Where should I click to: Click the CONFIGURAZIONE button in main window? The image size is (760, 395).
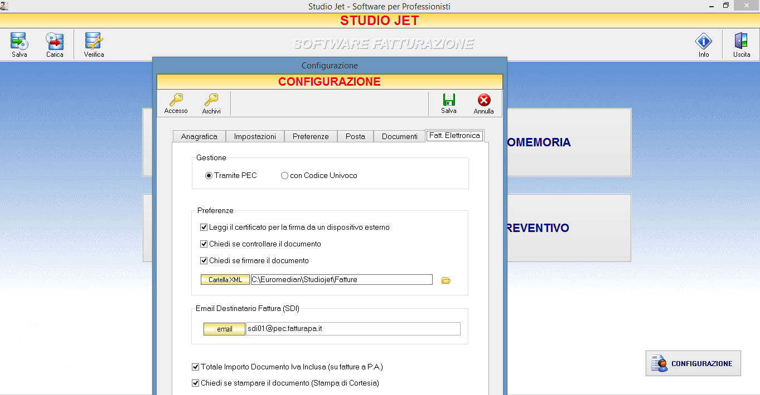pyautogui.click(x=693, y=363)
